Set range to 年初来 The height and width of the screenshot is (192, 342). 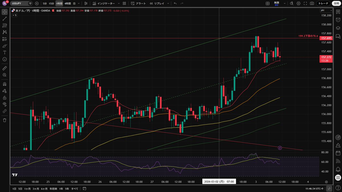click(53, 188)
